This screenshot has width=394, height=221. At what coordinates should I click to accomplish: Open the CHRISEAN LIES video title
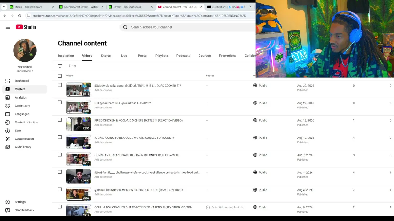(x=136, y=155)
